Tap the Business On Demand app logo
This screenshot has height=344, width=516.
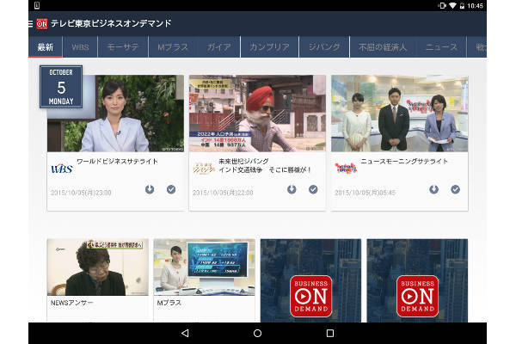tap(42, 23)
